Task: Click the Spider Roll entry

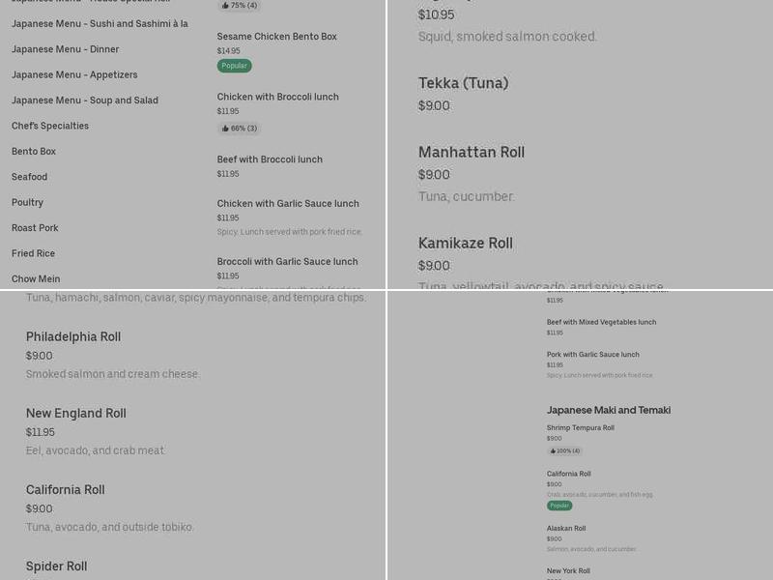Action: coord(56,567)
